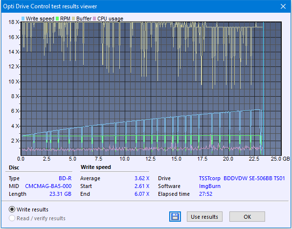Click the Write speed legend color swatch
292x229 pixels.
pyautogui.click(x=23, y=19)
